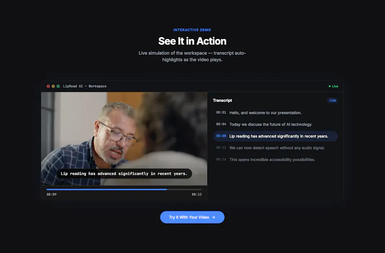The width and height of the screenshot is (385, 253).
Task: Click the 'See It in Action' heading
Action: coord(192,41)
